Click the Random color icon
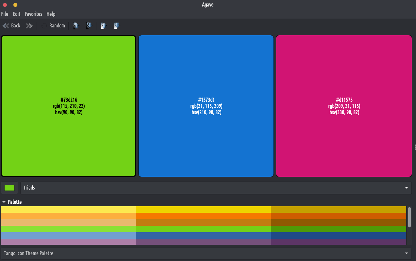 pos(44,26)
